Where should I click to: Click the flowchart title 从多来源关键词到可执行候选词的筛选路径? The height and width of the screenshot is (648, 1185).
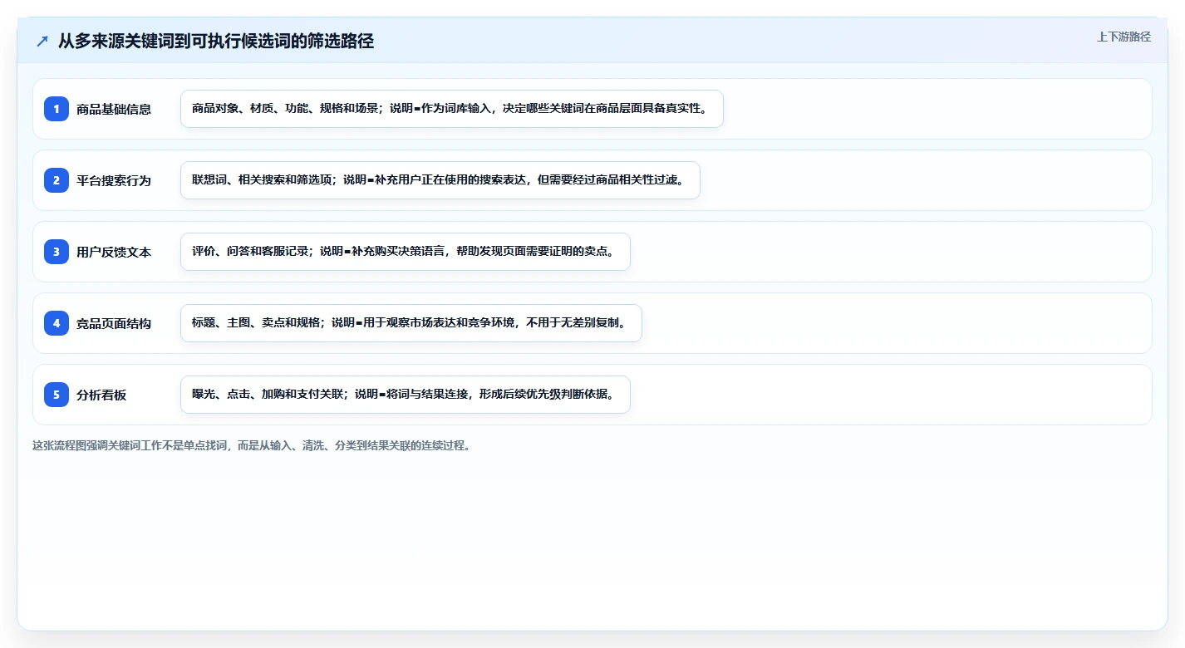[x=216, y=42]
